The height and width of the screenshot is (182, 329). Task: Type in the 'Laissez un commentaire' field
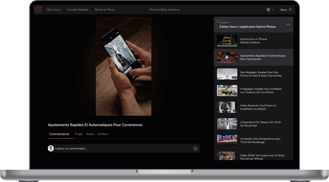(x=122, y=149)
